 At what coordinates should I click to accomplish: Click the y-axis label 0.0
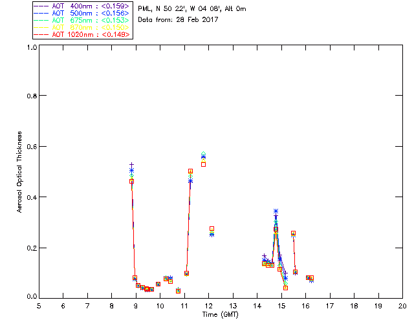pos(32,297)
